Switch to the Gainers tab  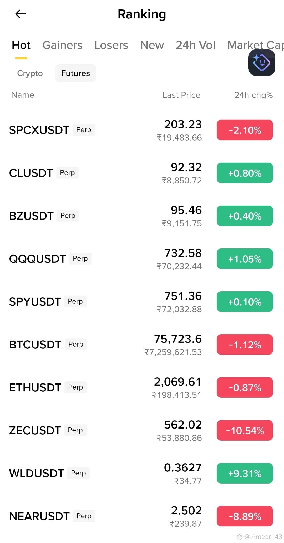62,45
